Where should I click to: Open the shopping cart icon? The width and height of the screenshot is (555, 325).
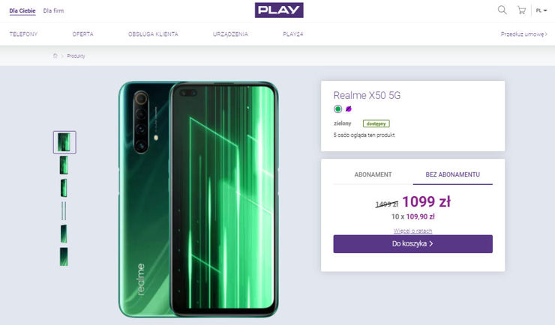[x=521, y=10]
